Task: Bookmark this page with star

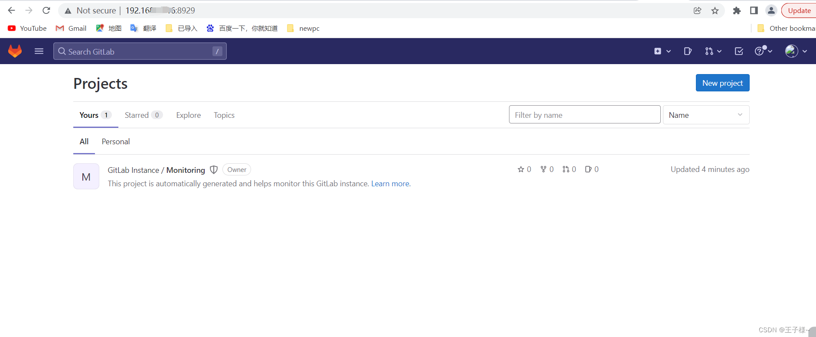Action: (715, 10)
